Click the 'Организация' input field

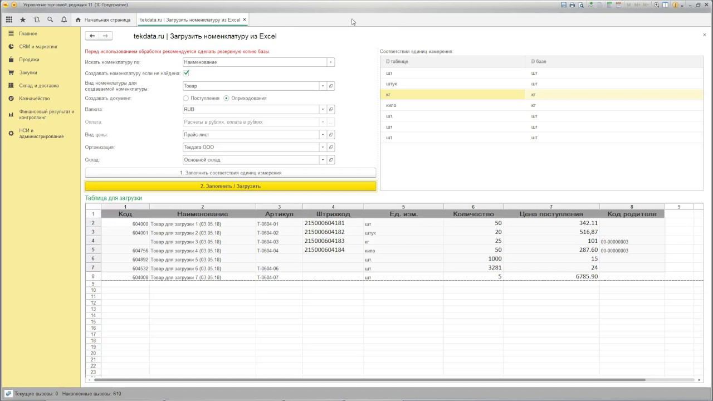coord(251,148)
